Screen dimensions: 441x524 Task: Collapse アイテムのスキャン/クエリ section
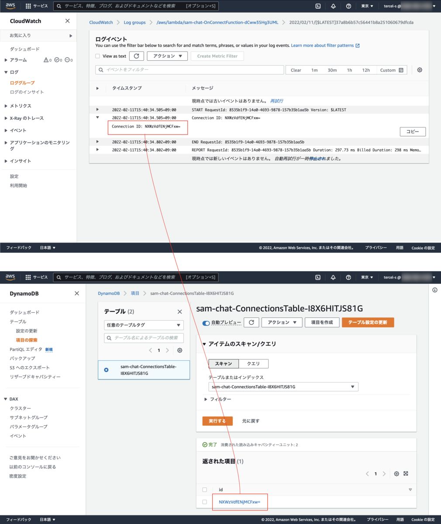(x=204, y=344)
